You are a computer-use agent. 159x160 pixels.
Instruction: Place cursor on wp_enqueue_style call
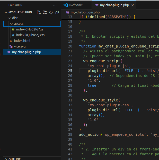point(101,100)
